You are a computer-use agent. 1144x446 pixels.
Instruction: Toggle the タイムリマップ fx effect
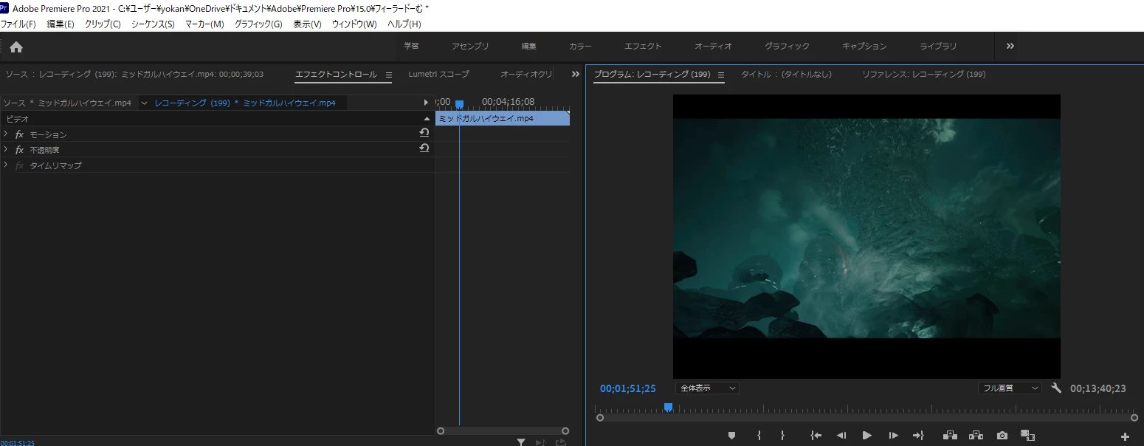coord(19,165)
